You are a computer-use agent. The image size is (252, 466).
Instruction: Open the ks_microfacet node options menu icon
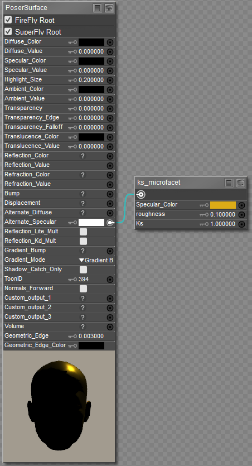point(229,183)
